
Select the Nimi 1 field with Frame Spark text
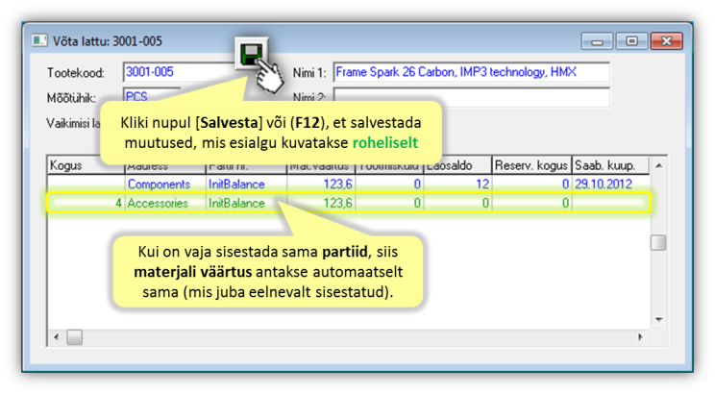pyautogui.click(x=472, y=72)
